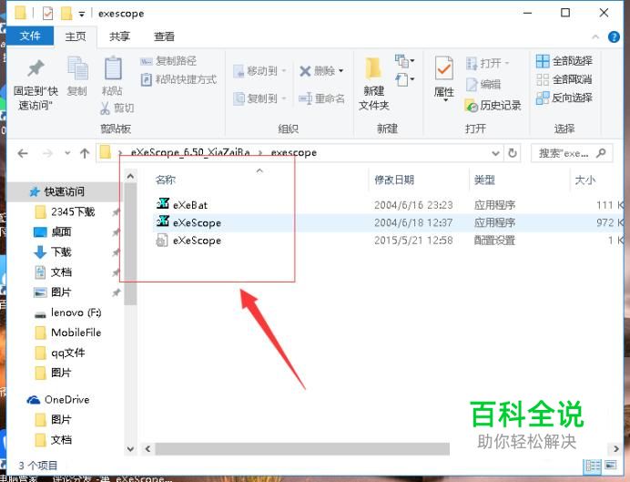
Task: Expand address bar history dropdown
Action: tap(496, 153)
